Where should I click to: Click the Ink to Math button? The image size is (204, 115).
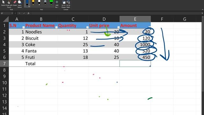click(x=68, y=4)
